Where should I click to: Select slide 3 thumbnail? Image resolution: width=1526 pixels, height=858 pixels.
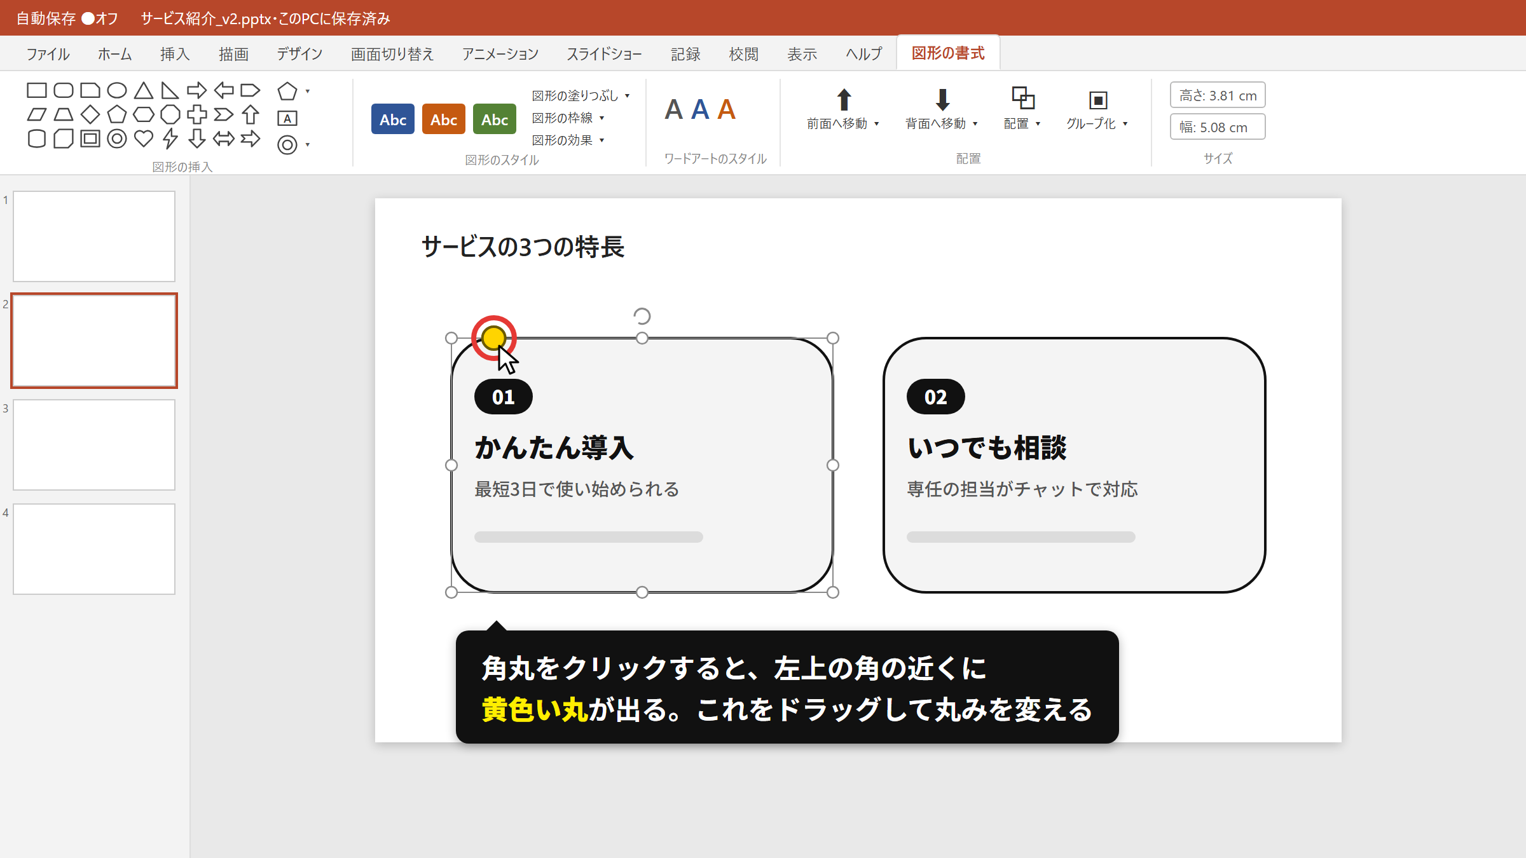click(x=94, y=445)
